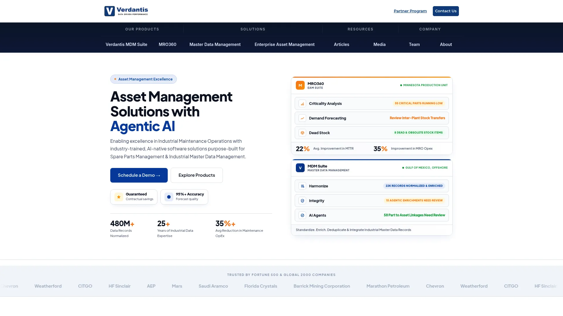Screen dimensions: 563x316
Task: Click the blue MDM Suite 'V' icon
Action: click(x=300, y=168)
